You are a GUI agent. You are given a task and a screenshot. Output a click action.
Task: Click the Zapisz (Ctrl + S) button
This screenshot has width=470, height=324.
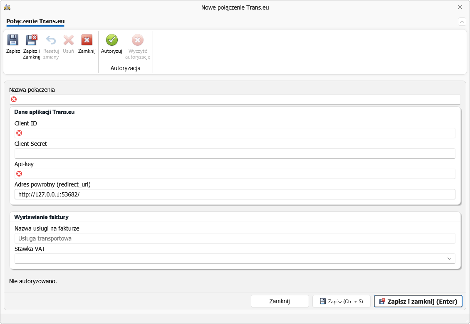341,301
